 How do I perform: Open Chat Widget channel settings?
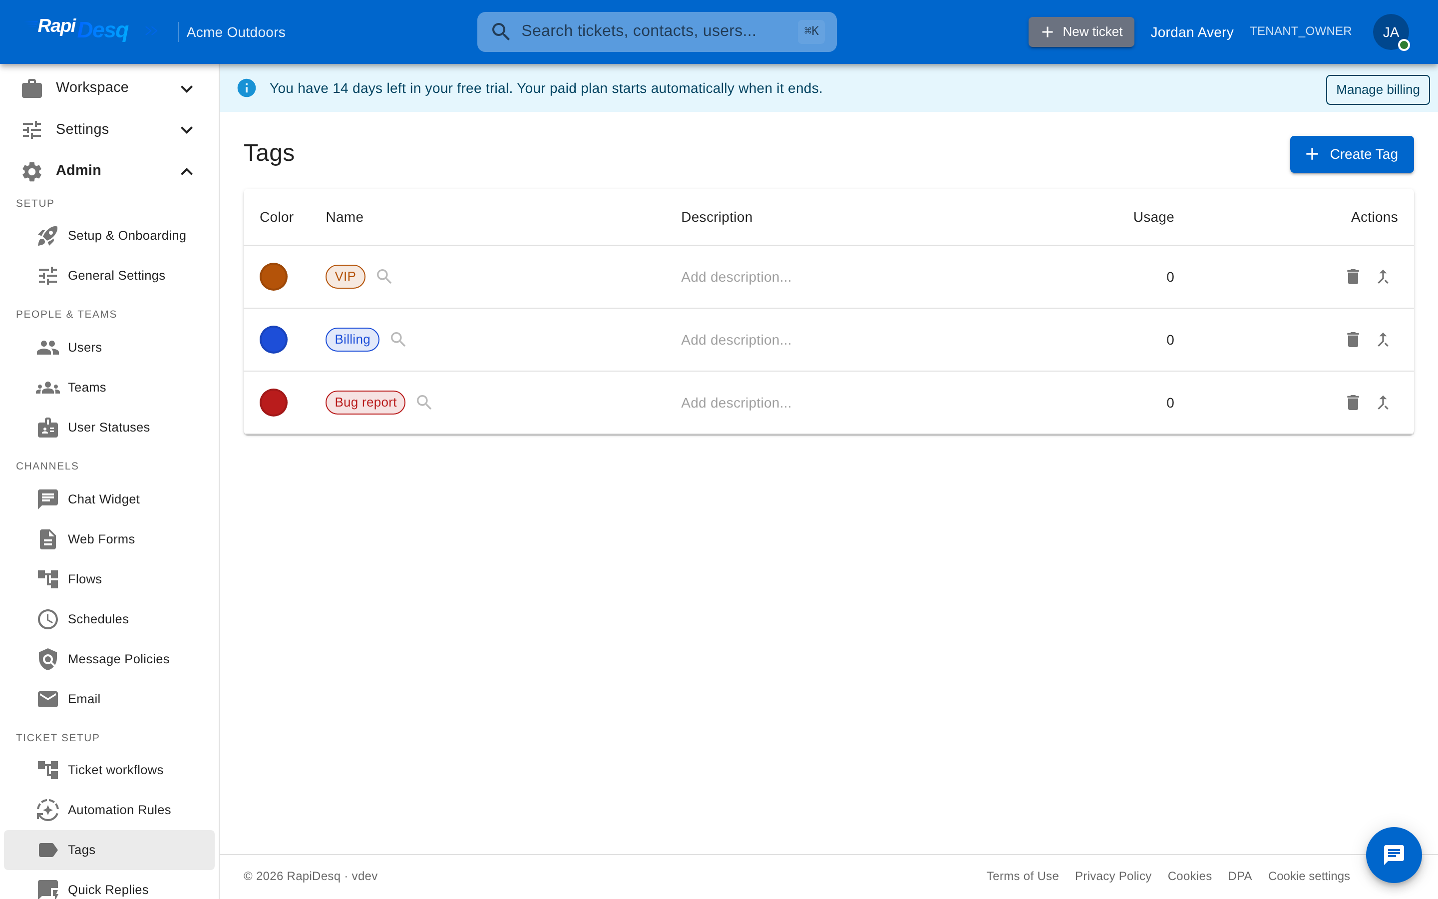click(109, 499)
